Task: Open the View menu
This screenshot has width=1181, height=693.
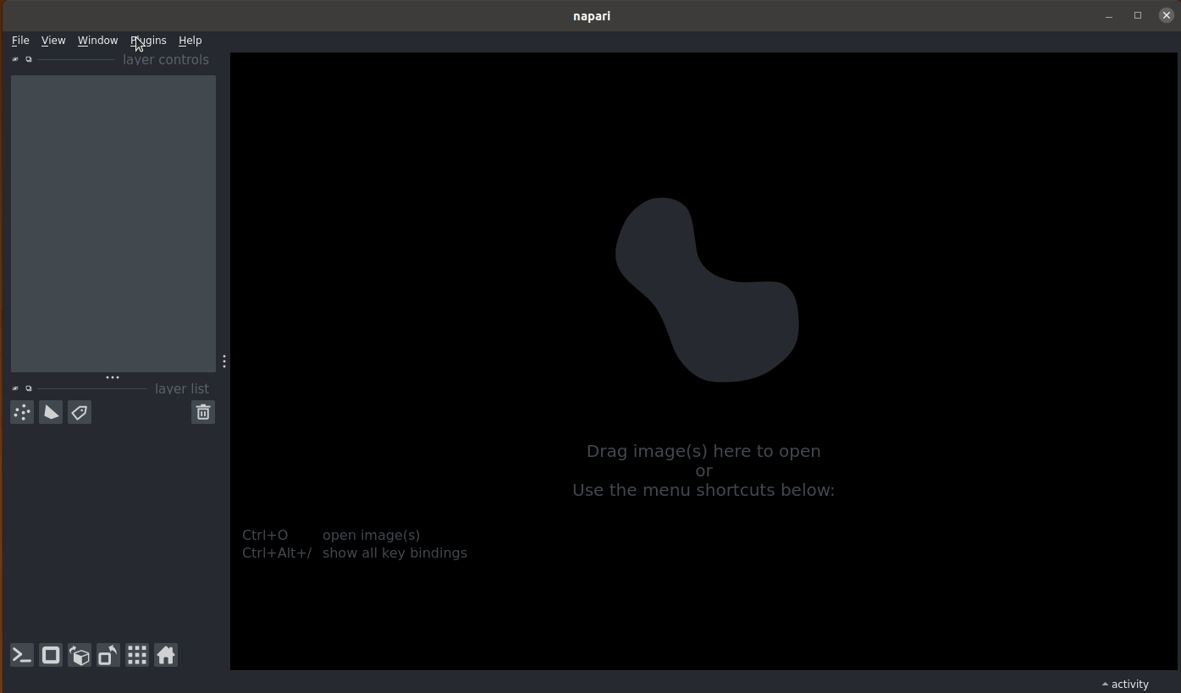Action: [53, 41]
